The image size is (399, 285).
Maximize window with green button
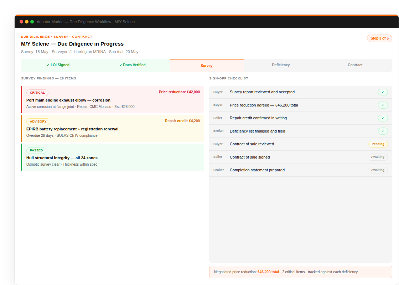[32, 22]
